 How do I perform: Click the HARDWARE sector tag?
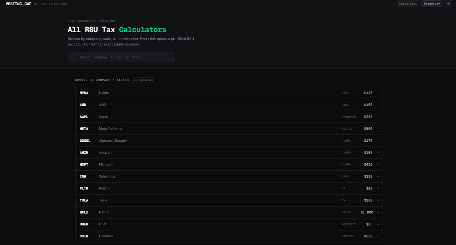pos(349,117)
